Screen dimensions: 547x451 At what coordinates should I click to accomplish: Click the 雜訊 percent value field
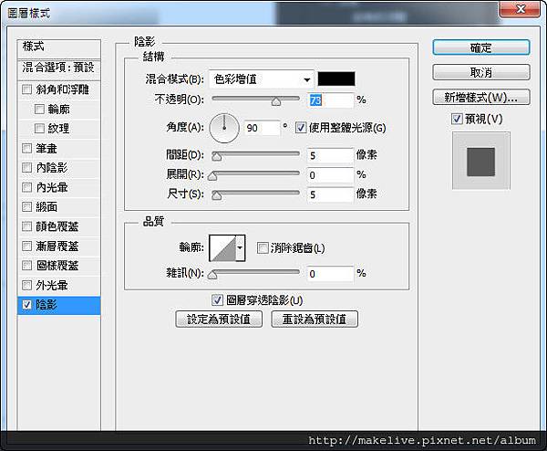coord(331,274)
